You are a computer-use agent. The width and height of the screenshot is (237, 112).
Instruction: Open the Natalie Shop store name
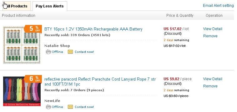tap(57, 46)
